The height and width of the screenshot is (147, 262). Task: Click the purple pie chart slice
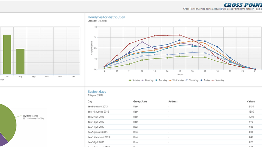coord(2,140)
